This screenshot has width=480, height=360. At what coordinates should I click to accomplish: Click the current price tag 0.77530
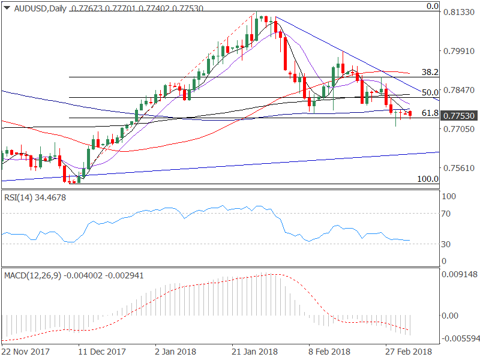click(459, 116)
